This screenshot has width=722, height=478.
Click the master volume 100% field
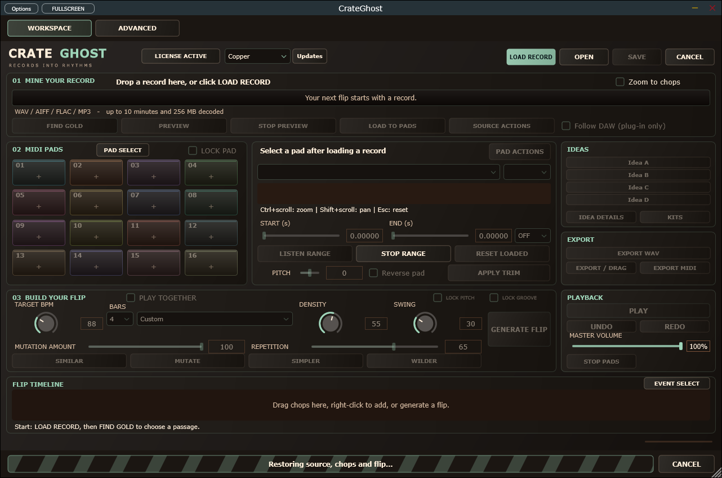coord(698,347)
